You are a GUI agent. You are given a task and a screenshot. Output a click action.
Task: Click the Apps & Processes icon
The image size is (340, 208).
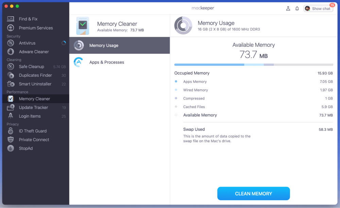click(79, 62)
